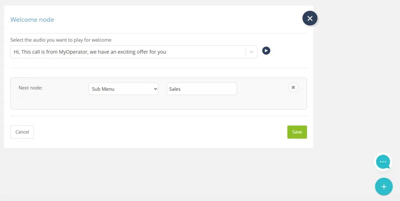Focus the Sales text field

coord(202,89)
